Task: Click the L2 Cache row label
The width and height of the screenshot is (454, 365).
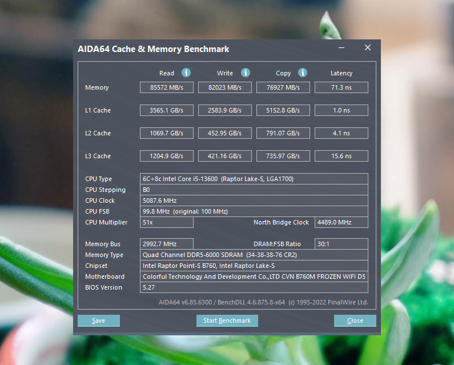Action: point(98,133)
